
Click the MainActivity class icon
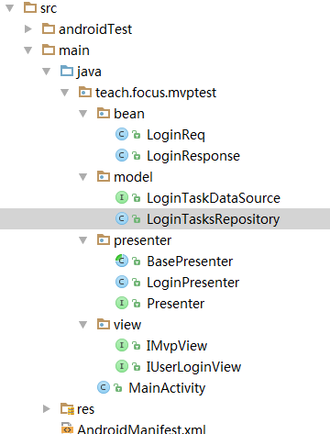tap(104, 388)
